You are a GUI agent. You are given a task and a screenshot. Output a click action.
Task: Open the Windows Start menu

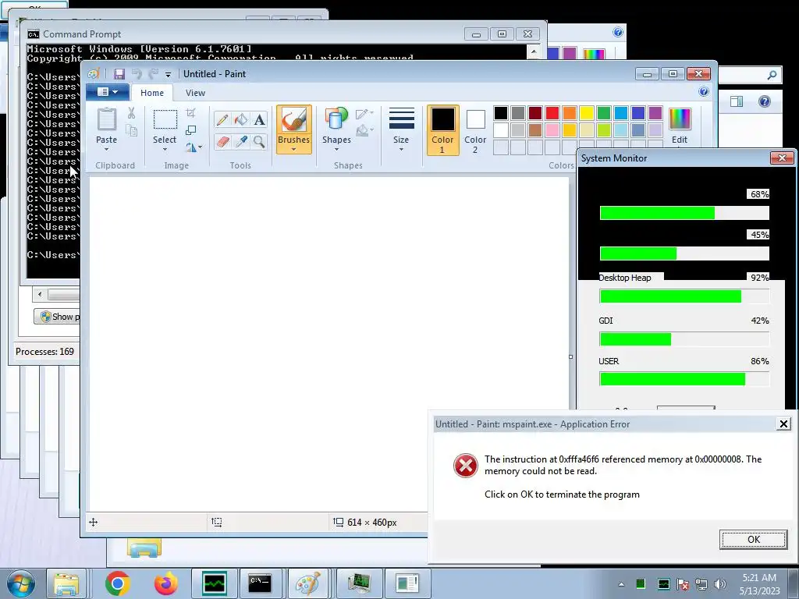coord(20,583)
